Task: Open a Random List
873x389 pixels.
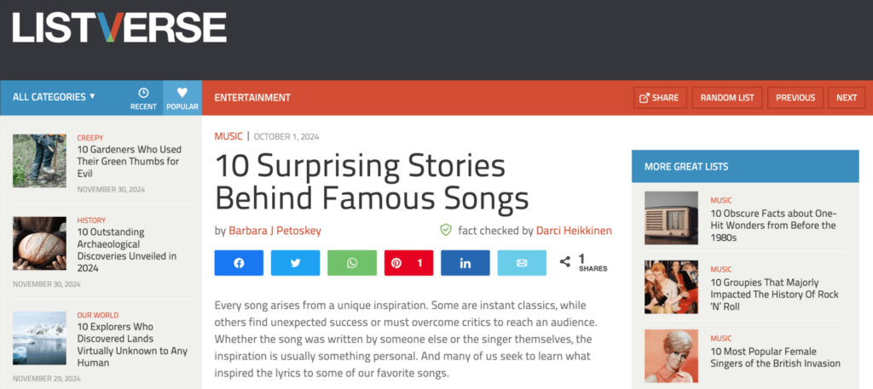Action: point(727,98)
